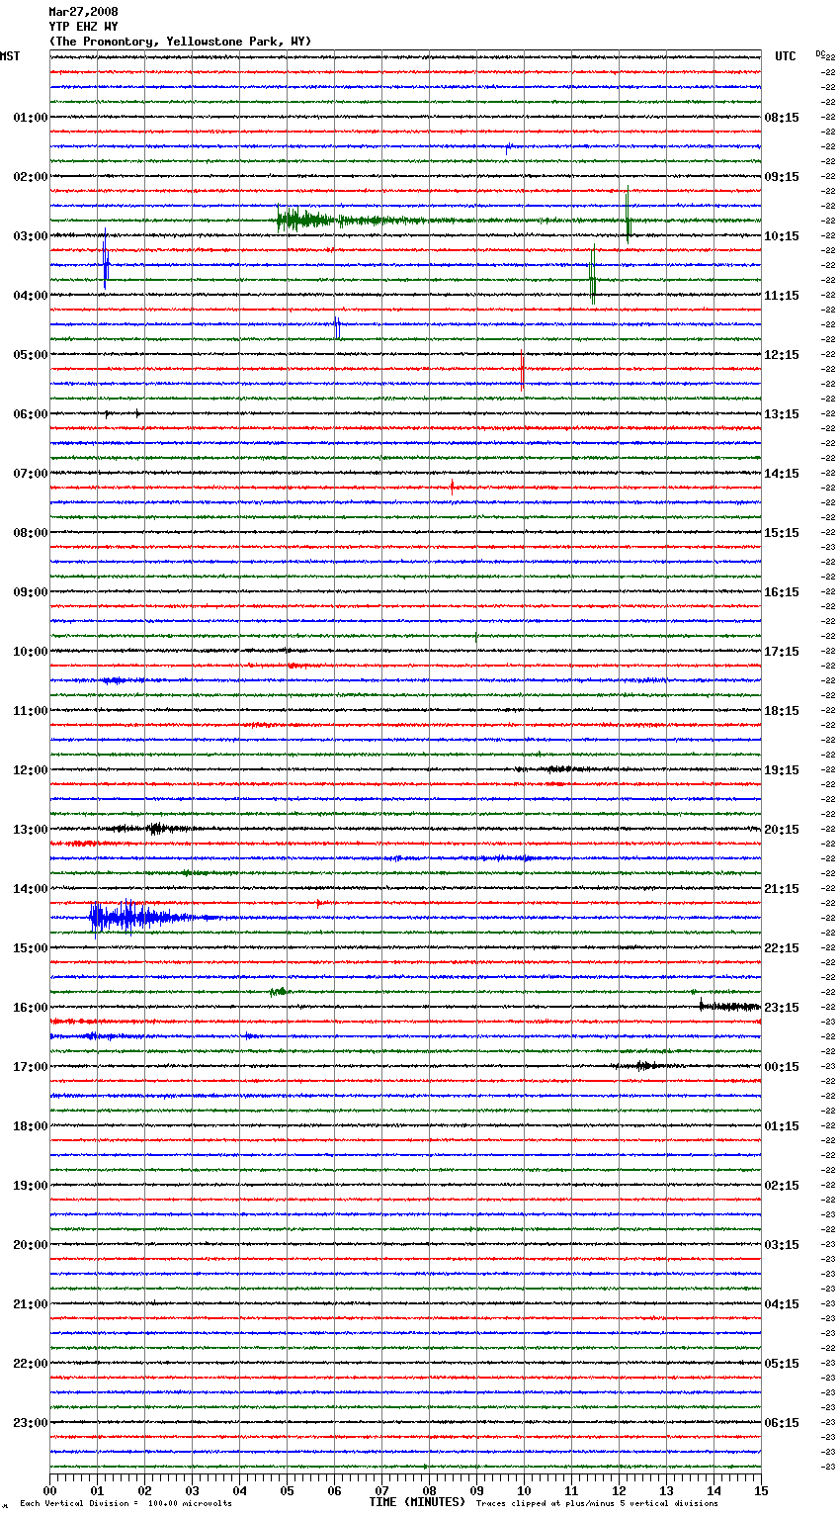Click the "05" minute tick on bottom axis
This screenshot has width=840, height=1517.
click(287, 1490)
